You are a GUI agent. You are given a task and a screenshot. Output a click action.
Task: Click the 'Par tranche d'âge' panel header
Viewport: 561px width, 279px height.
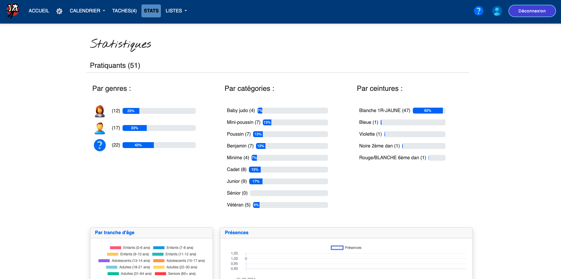[x=151, y=233]
